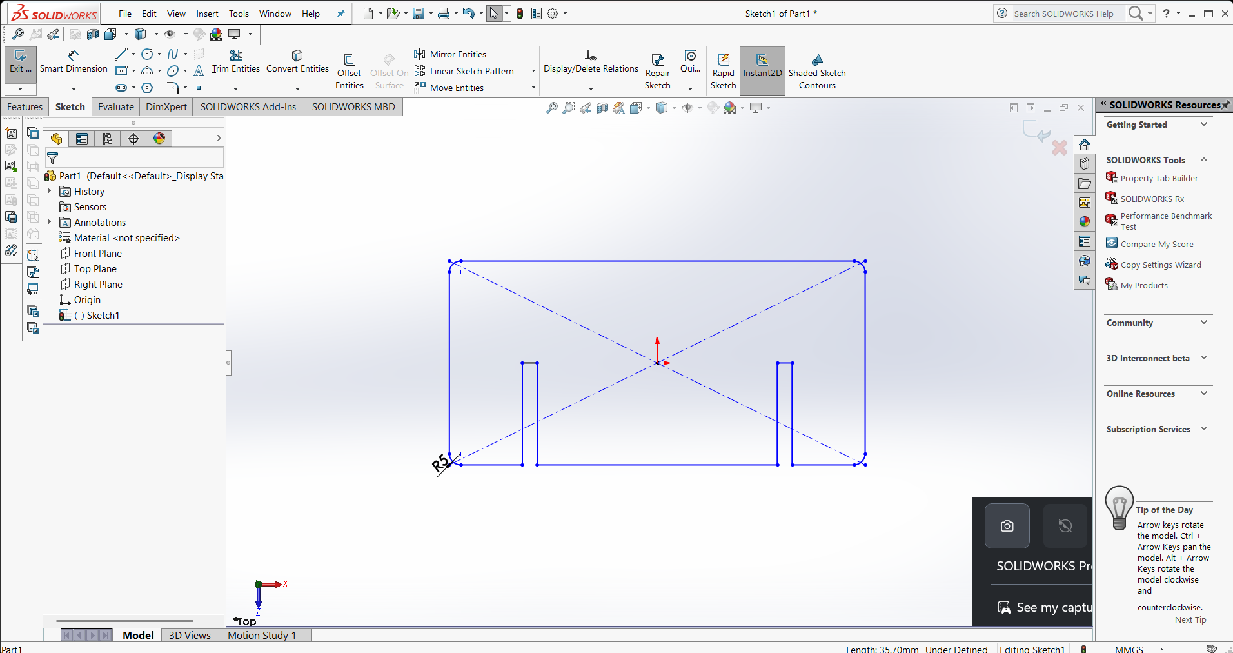
Task: Expand the Getting Started section
Action: 1204,124
